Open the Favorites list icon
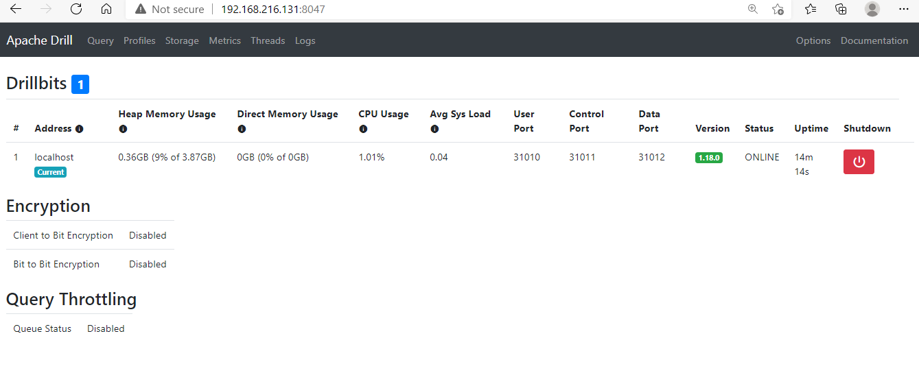The image size is (919, 373). pyautogui.click(x=811, y=9)
